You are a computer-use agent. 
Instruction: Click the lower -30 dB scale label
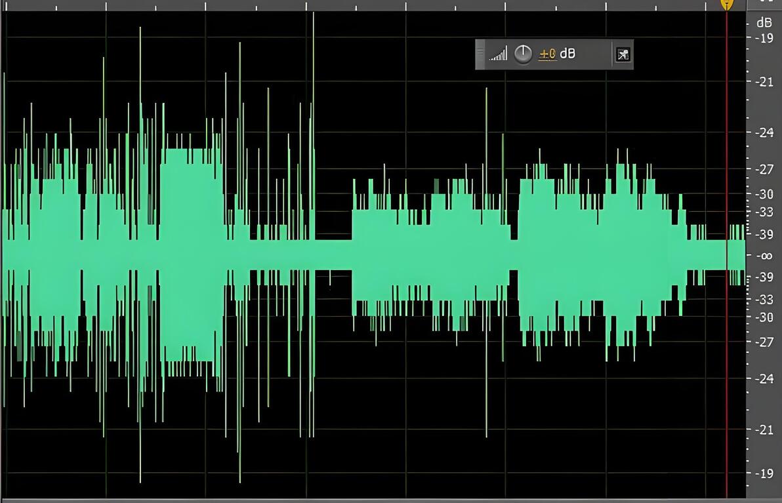764,317
